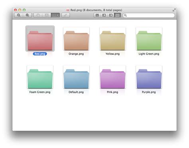Click the Orange.png file name
This screenshot has height=148, width=189.
[76, 54]
